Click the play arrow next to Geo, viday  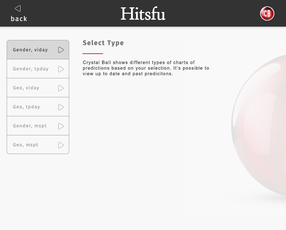point(61,88)
